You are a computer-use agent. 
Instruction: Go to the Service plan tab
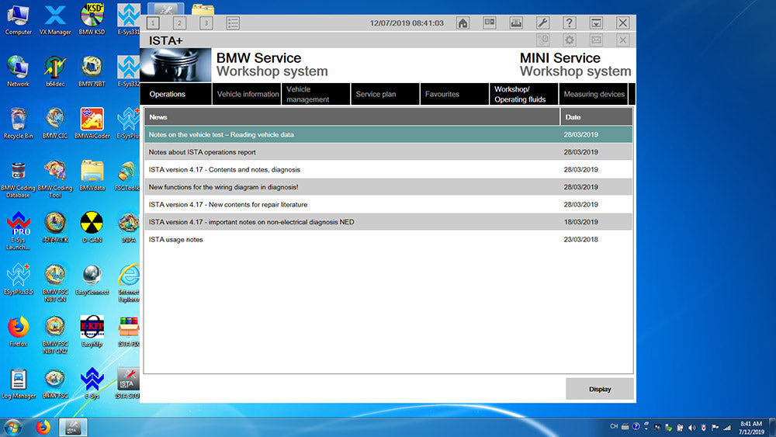pyautogui.click(x=376, y=94)
